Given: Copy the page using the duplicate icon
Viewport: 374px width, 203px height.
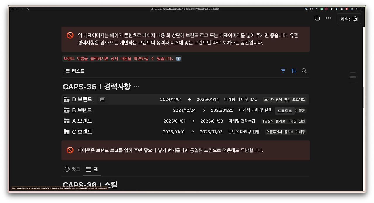Looking at the screenshot, I should [x=317, y=18].
